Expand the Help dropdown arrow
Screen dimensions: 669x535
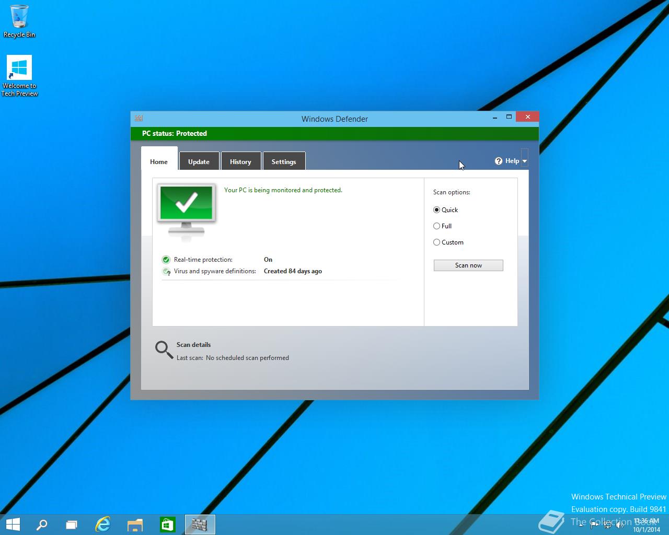tap(524, 161)
